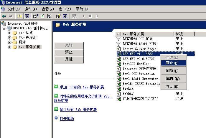Click the Back arrow toolbar icon
The image size is (206, 138).
4,16
